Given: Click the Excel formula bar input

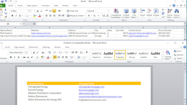Looking at the screenshot, I should 110,24.
